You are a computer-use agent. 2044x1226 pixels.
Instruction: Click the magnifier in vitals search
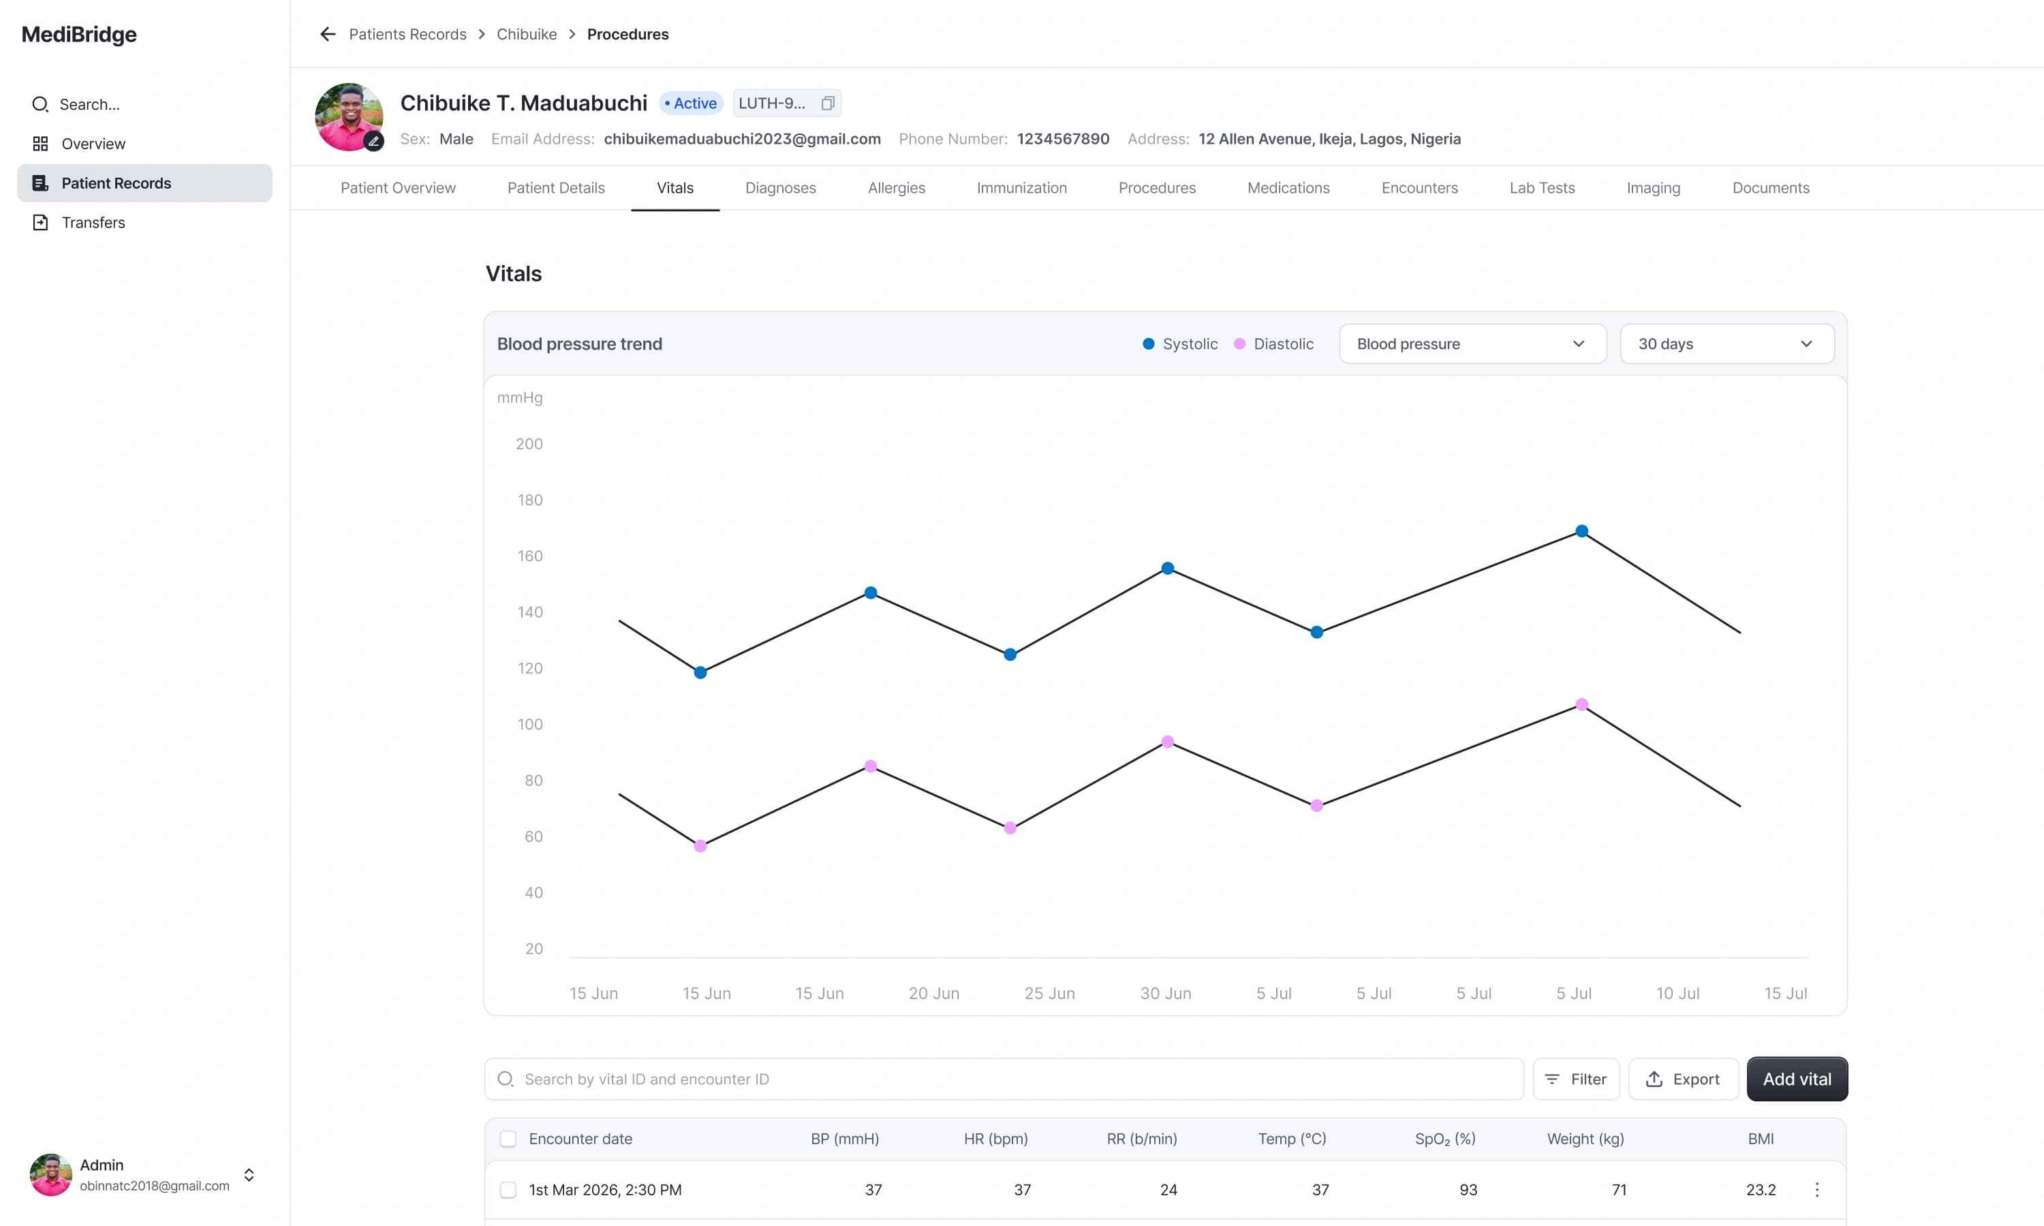point(506,1079)
